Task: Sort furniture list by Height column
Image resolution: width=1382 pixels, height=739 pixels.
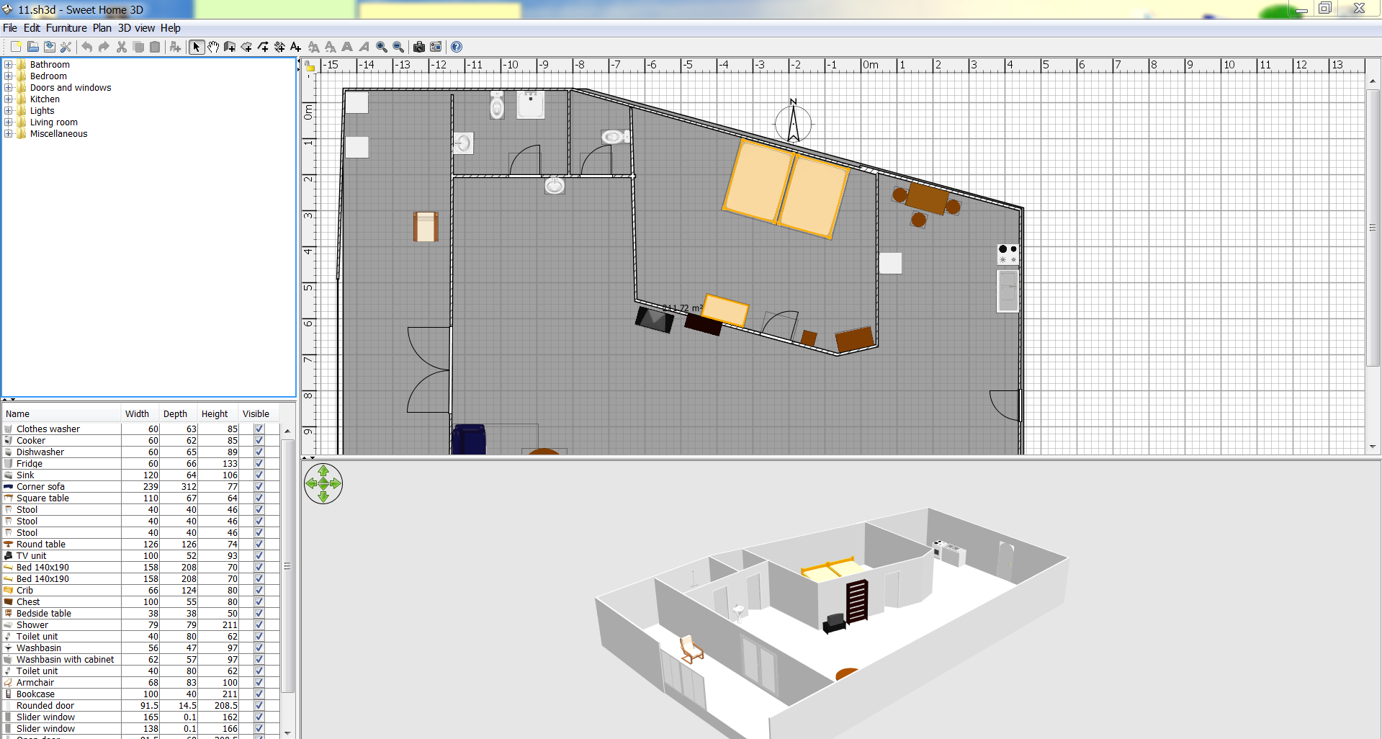Action: pyautogui.click(x=217, y=414)
